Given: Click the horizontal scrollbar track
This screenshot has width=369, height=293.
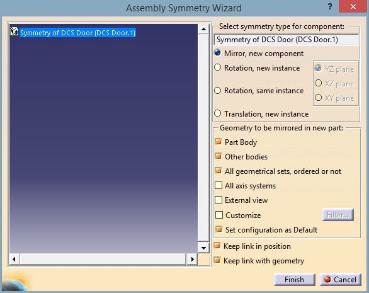Looking at the screenshot, I should pos(103,259).
